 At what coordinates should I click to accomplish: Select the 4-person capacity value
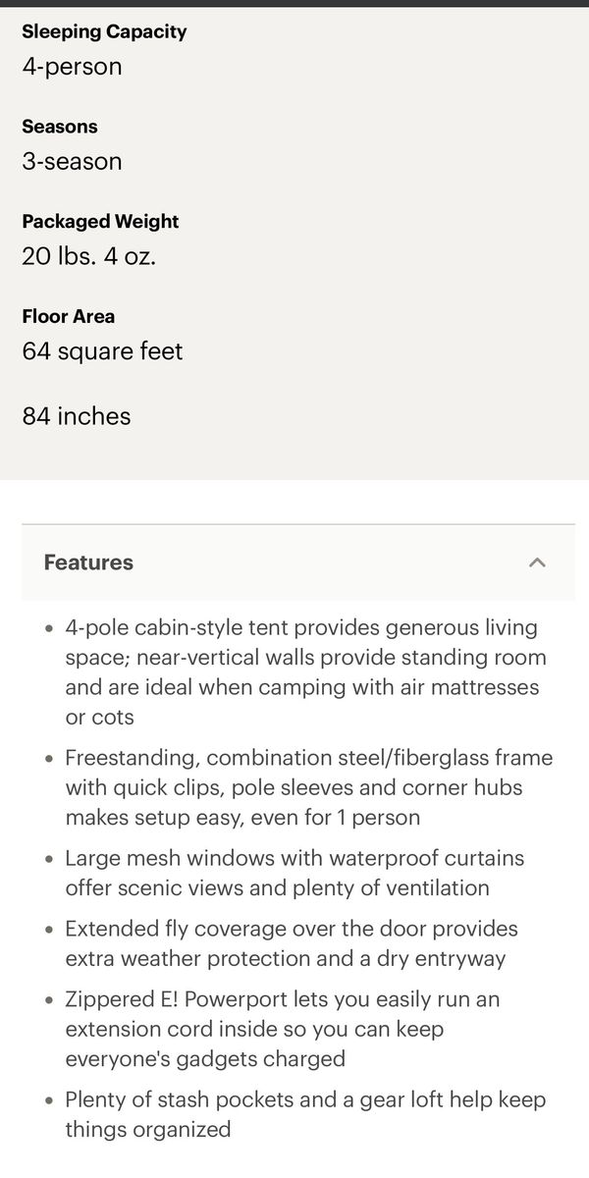(72, 67)
